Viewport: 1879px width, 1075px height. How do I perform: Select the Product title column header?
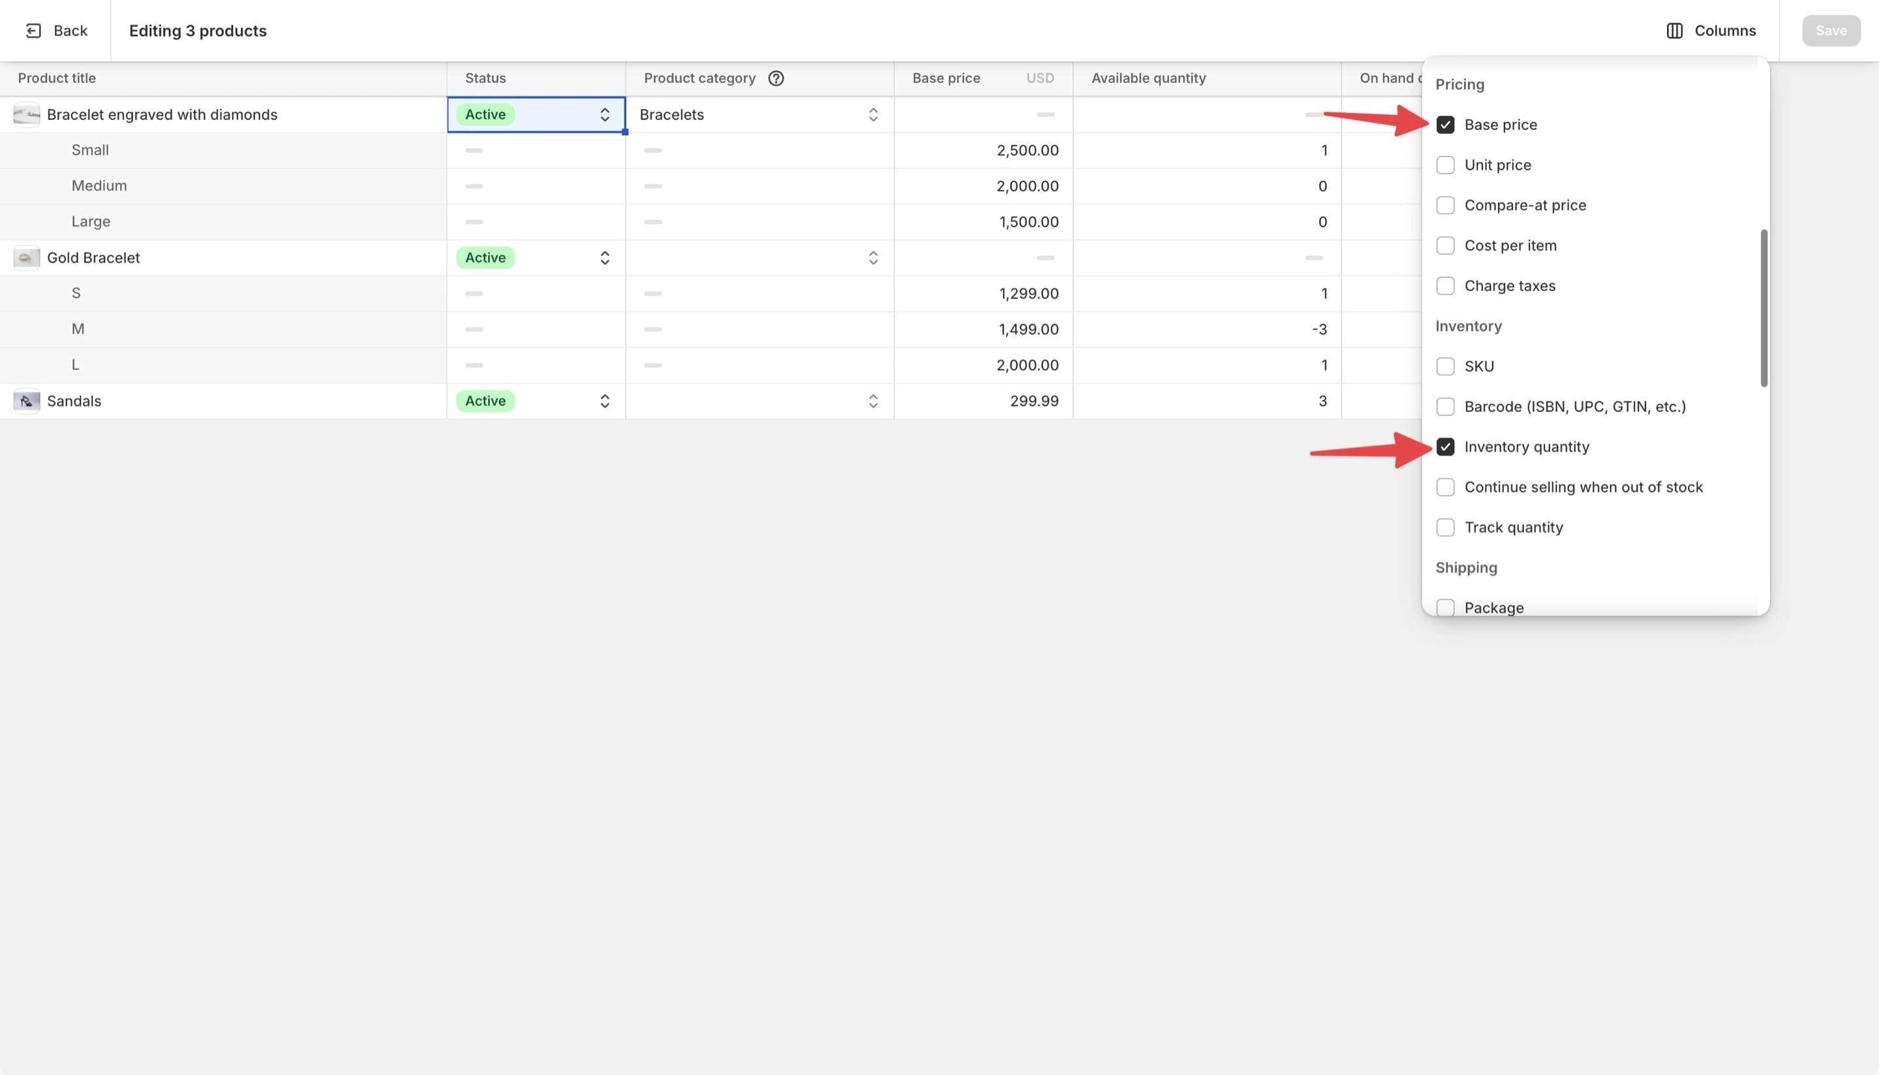coord(57,78)
